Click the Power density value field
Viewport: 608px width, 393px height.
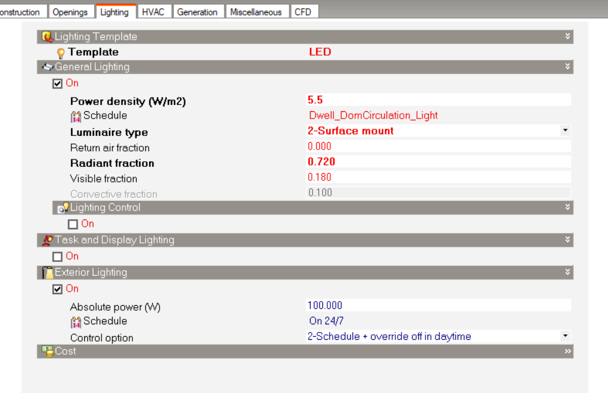click(x=439, y=100)
